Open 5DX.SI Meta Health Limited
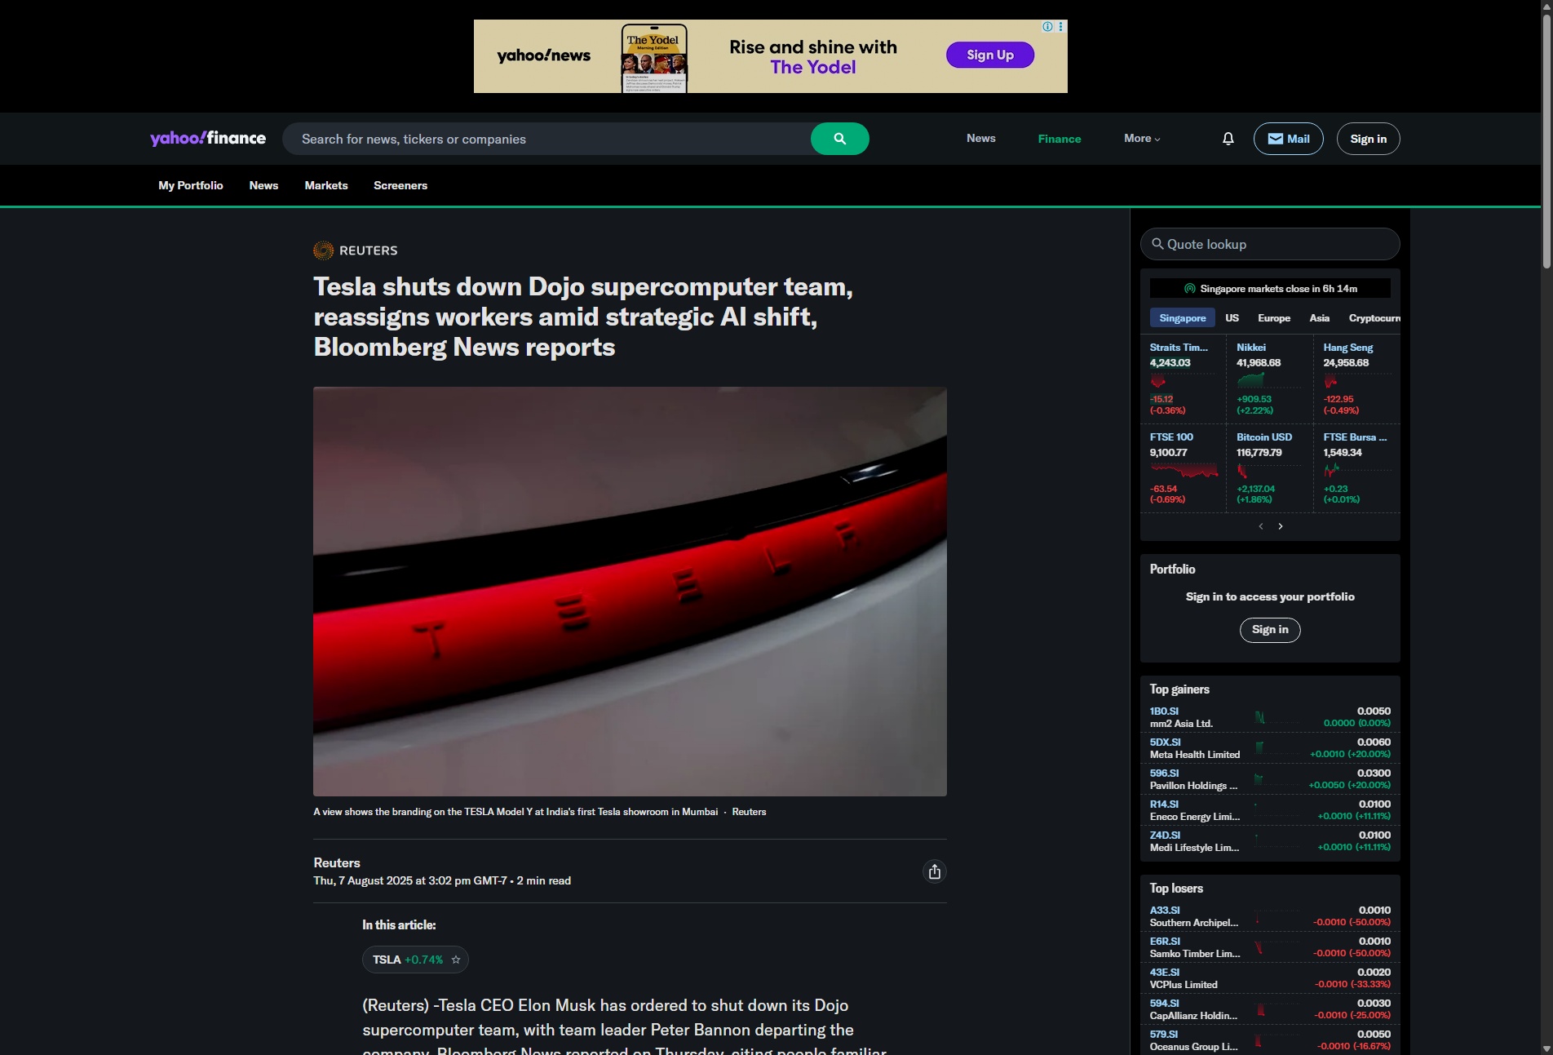This screenshot has width=1553, height=1055. click(x=1165, y=742)
